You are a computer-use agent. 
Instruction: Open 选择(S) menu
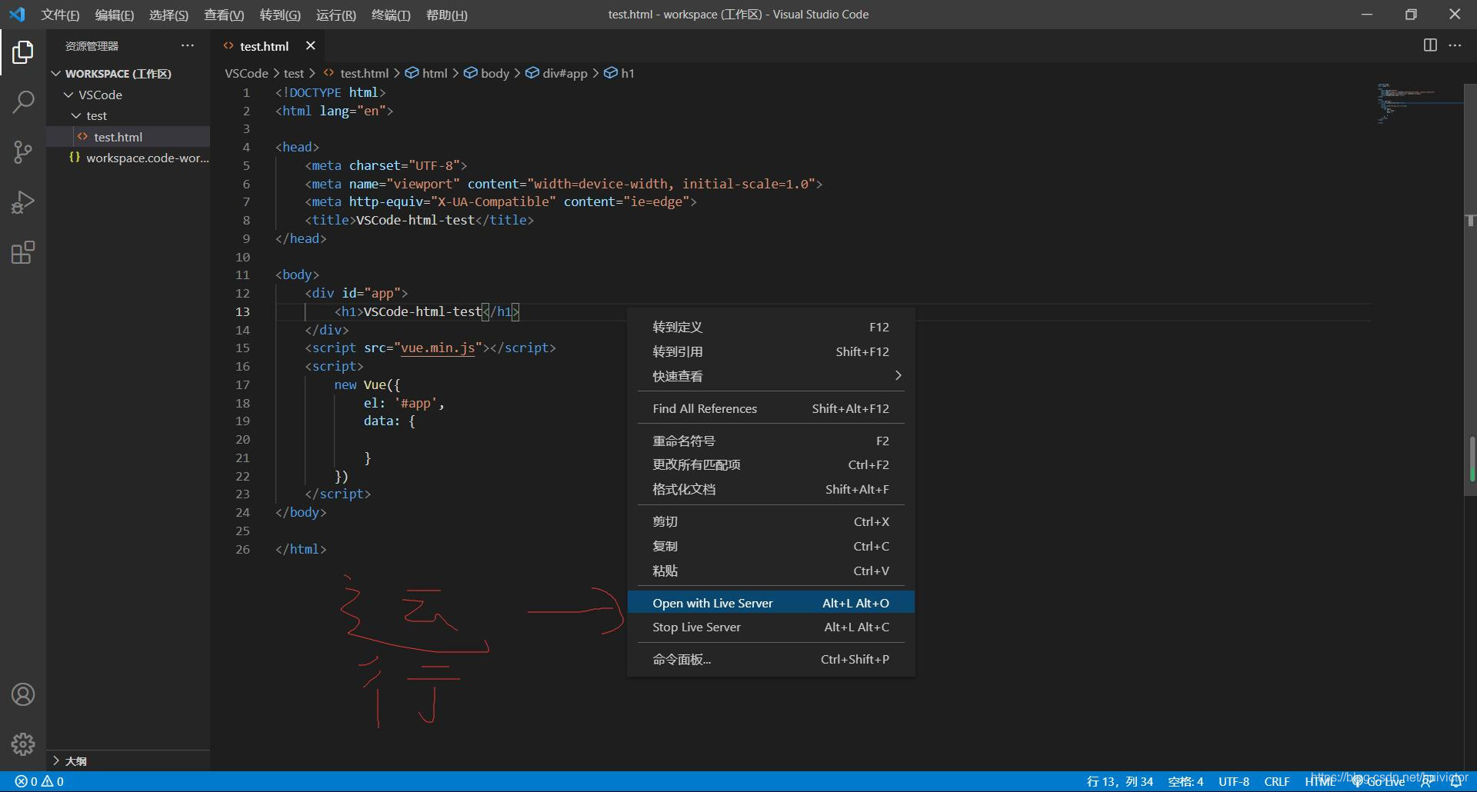click(x=168, y=15)
